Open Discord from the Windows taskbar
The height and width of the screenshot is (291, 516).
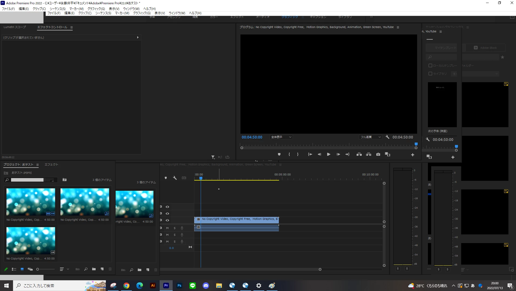(x=206, y=286)
